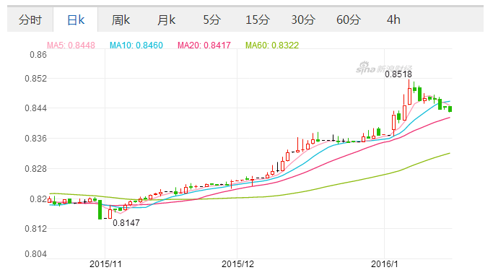Click the 2015/12 date axis label

point(237,264)
